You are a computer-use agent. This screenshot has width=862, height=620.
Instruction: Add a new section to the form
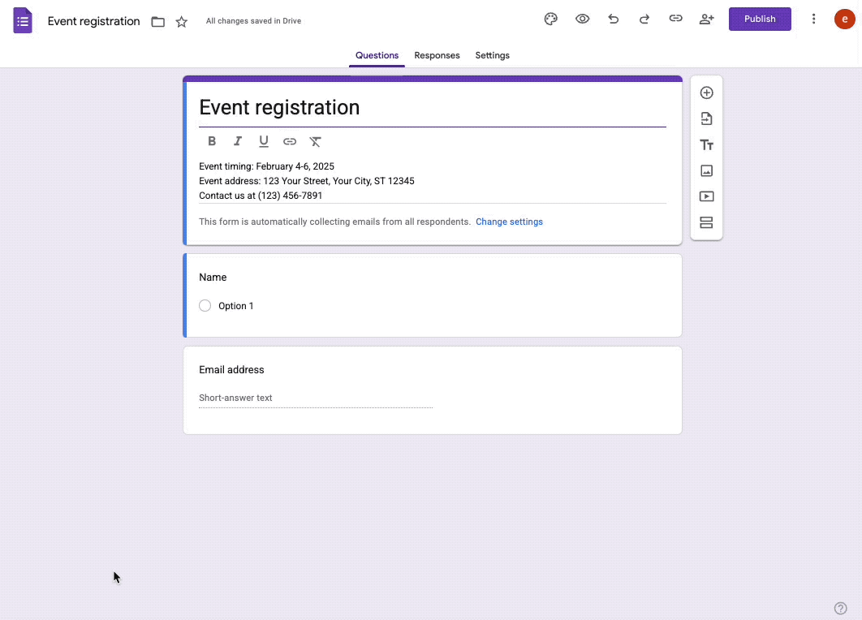[706, 222]
